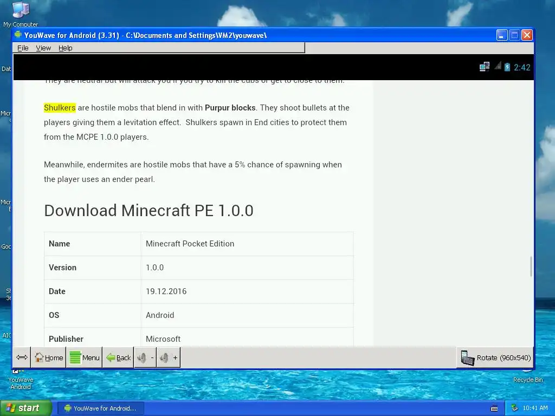
Task: Click the on-screen keyboard tray icon
Action: (494, 408)
